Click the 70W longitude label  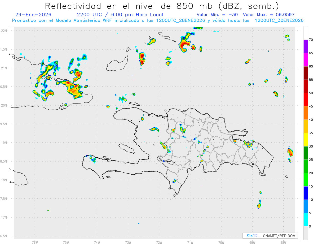point(221,242)
